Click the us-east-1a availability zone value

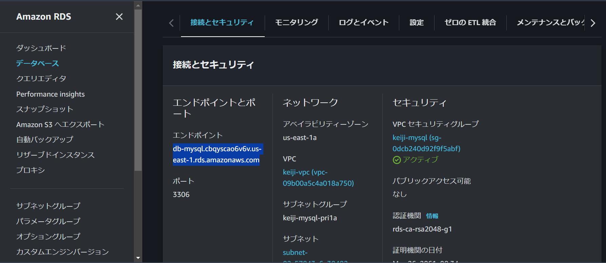tap(300, 138)
